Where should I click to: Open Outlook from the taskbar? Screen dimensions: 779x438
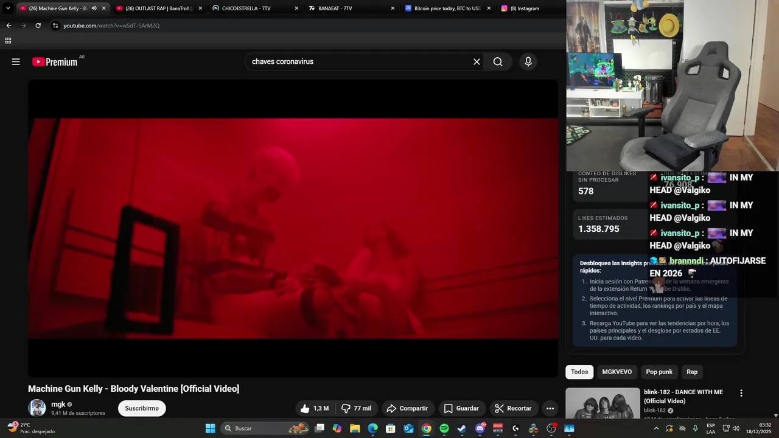(408, 428)
